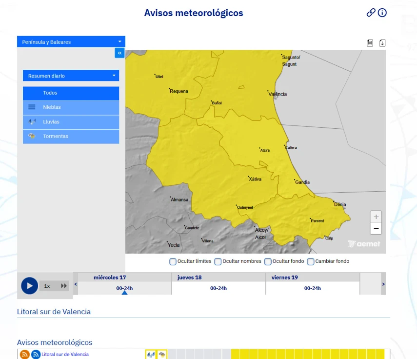Check the Ocultar nombres option
417x359 pixels.
pos(218,261)
